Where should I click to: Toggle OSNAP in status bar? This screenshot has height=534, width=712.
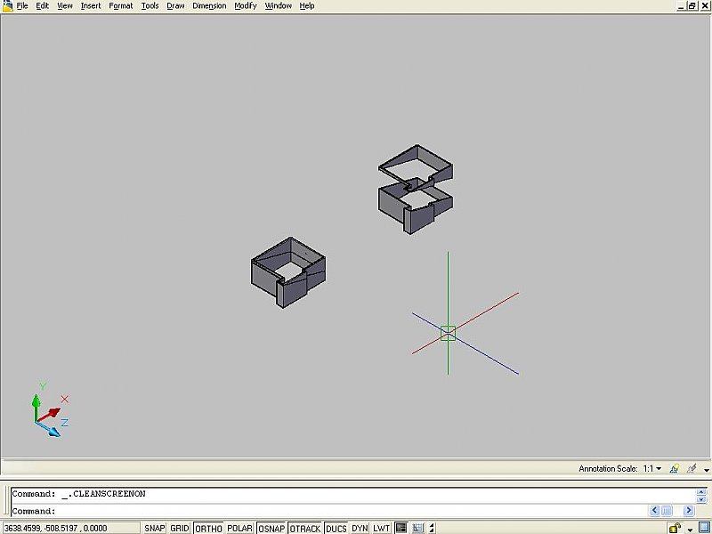tap(271, 528)
